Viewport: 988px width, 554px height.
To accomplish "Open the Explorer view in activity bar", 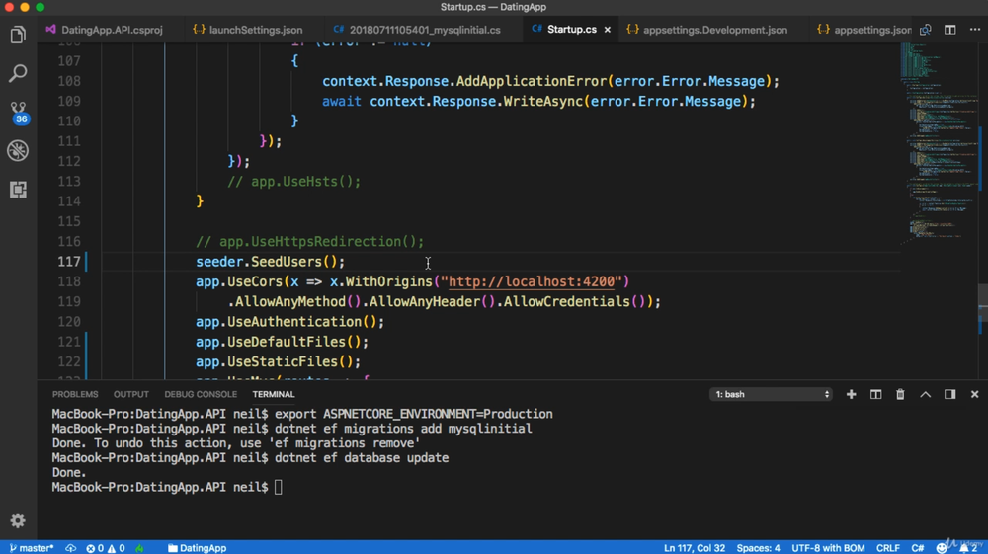I will pyautogui.click(x=18, y=36).
